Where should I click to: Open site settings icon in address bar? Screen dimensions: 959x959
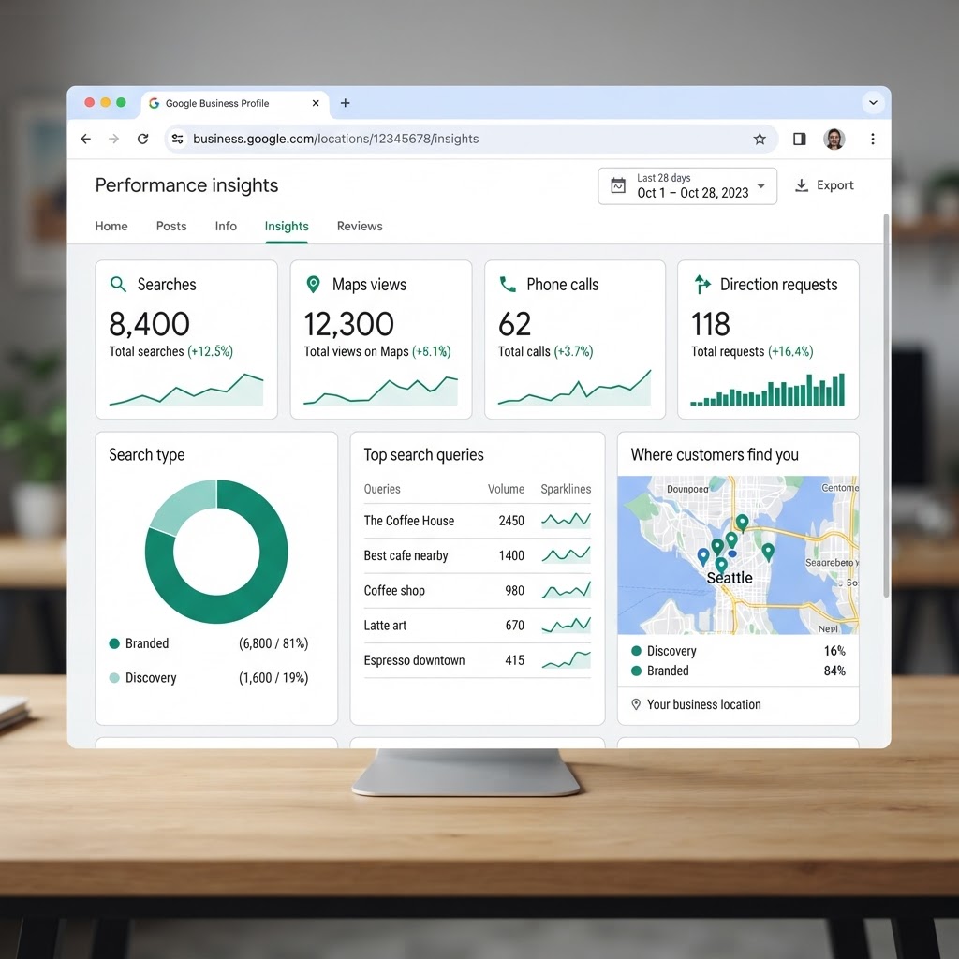[177, 139]
